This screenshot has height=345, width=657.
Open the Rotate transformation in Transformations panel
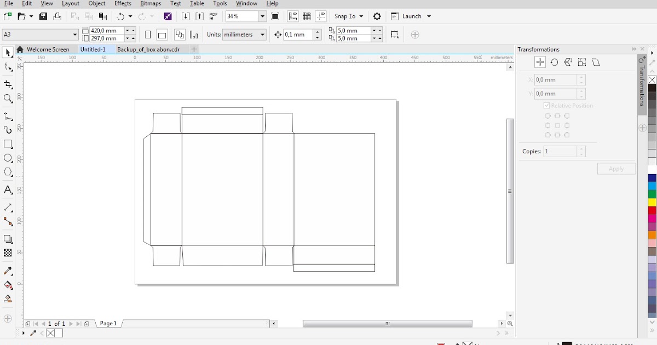coord(554,62)
